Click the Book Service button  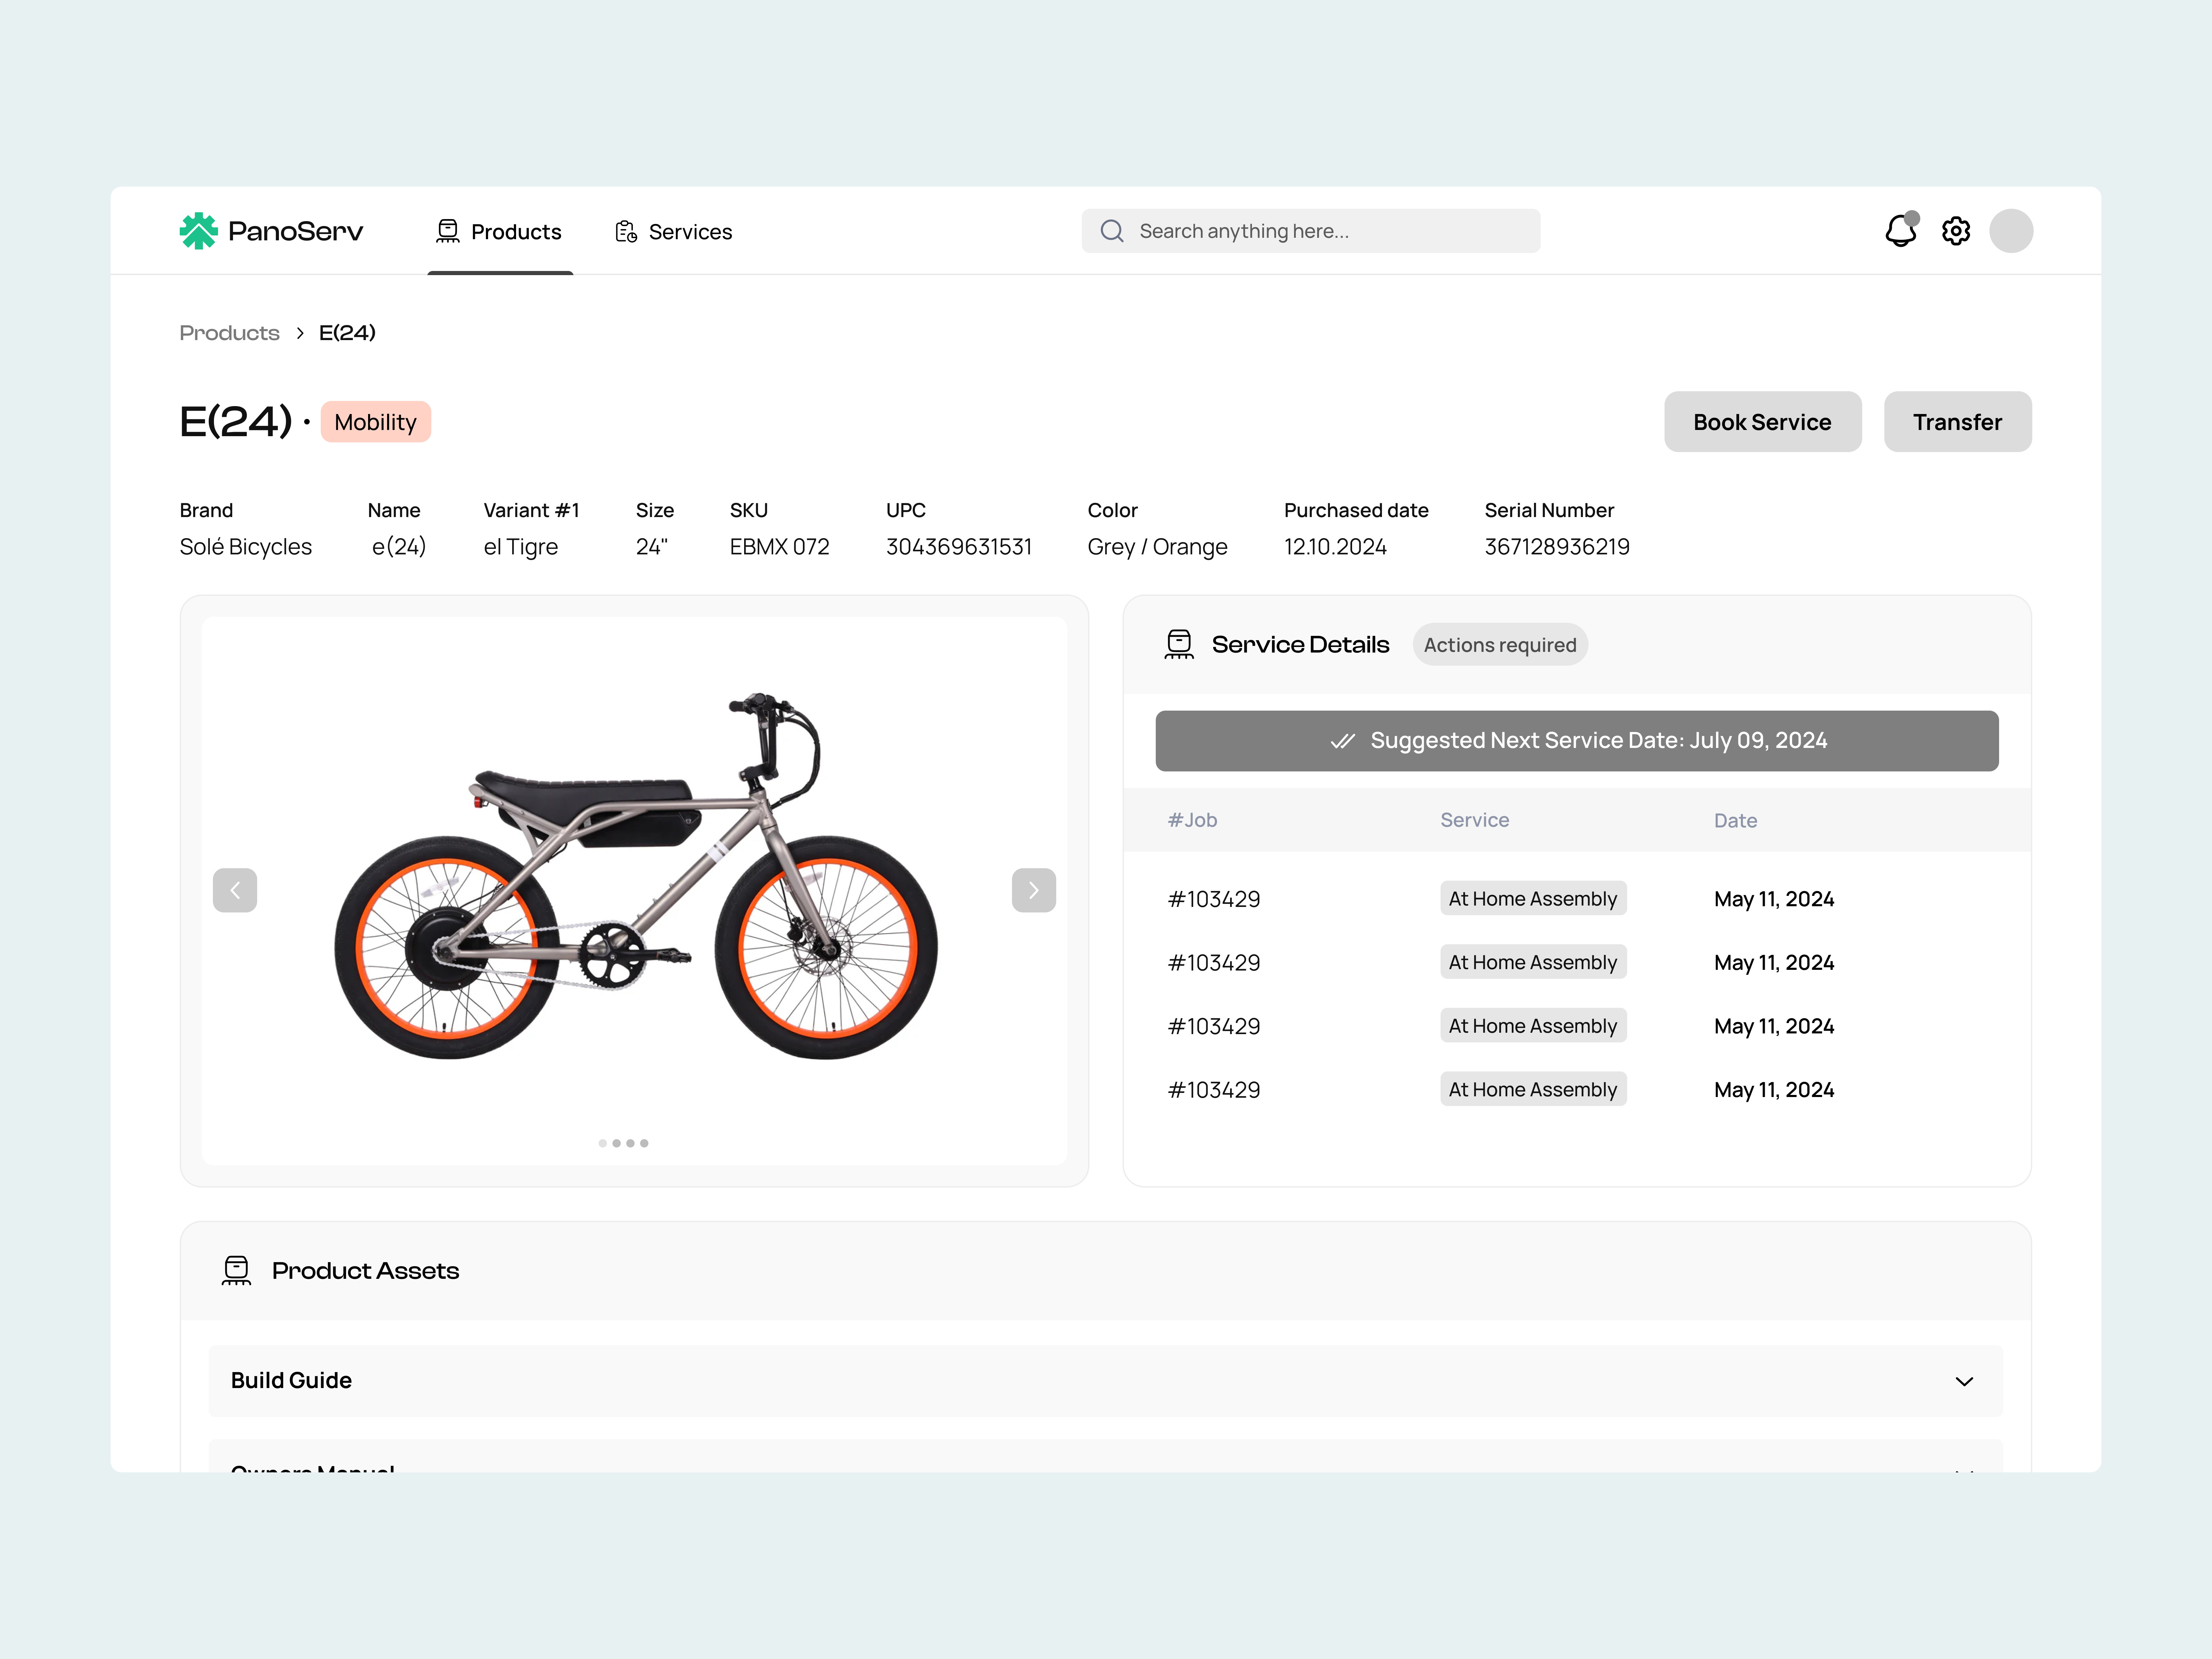click(x=1763, y=421)
